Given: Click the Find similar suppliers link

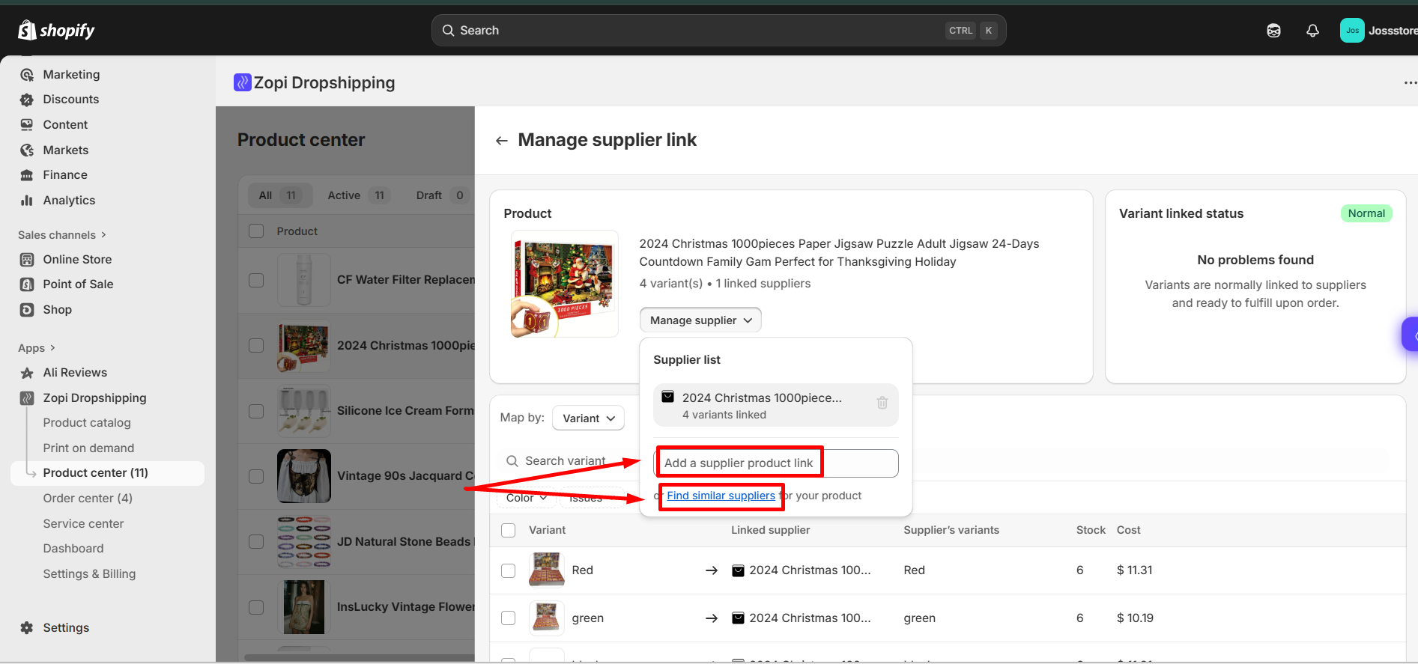Looking at the screenshot, I should tap(721, 496).
